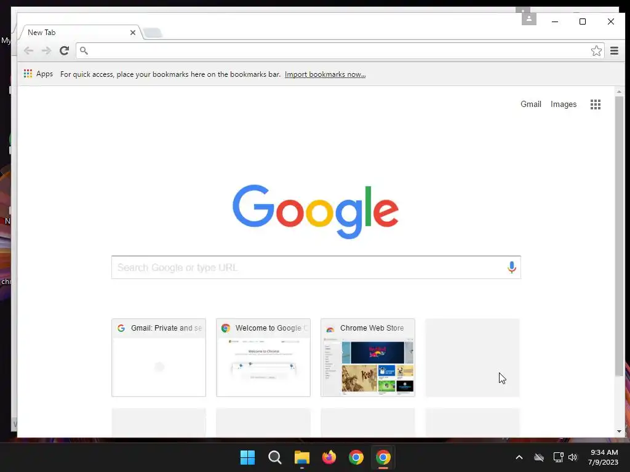Open the first Chrome taskbar icon
This screenshot has width=630, height=472.
356,457
